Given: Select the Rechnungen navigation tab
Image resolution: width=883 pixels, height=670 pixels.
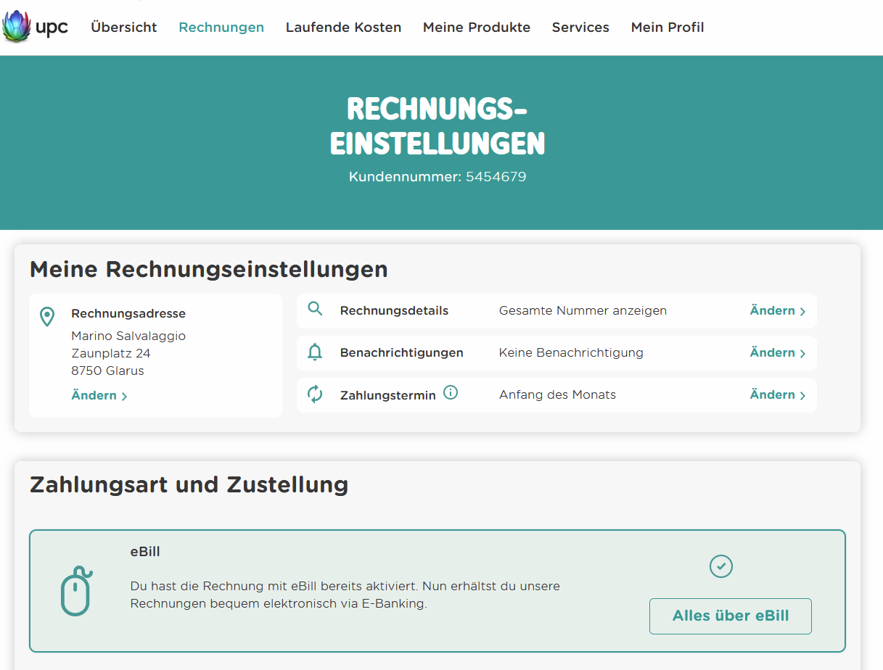Looking at the screenshot, I should coord(221,28).
